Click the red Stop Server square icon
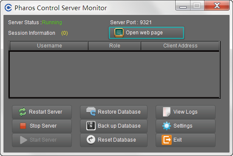 point(23,126)
